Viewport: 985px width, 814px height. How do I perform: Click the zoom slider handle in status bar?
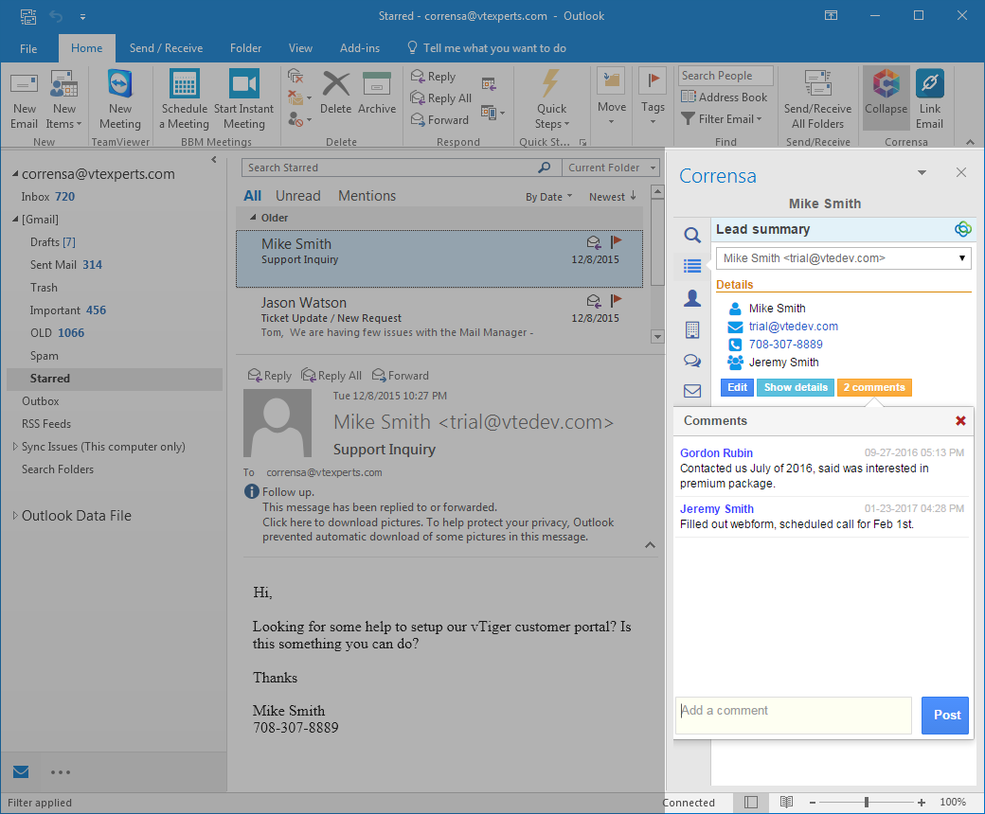[867, 802]
